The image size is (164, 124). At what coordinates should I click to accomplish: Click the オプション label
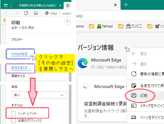click(17, 105)
